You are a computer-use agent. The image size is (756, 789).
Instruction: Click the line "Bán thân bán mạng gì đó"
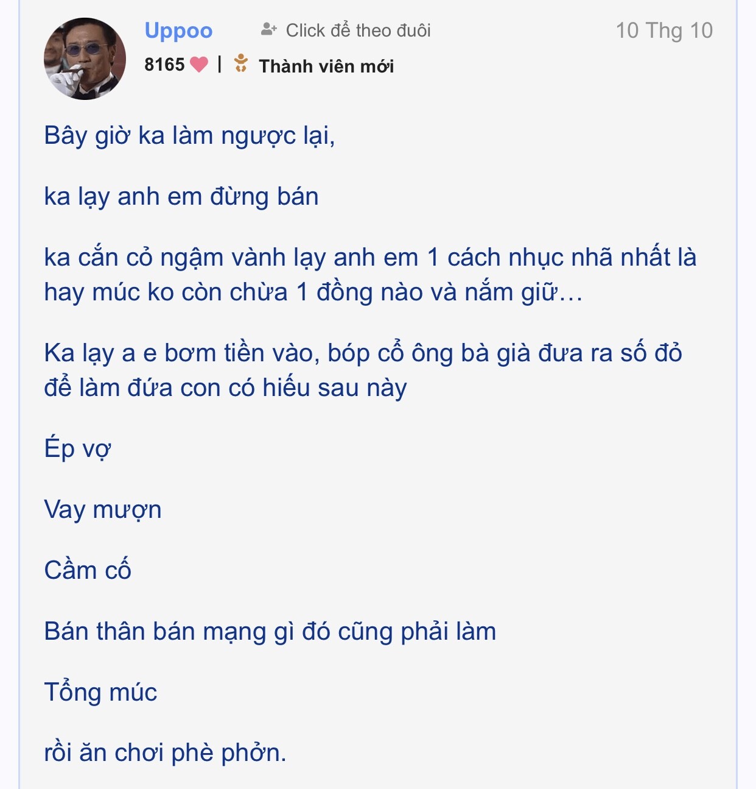point(270,632)
